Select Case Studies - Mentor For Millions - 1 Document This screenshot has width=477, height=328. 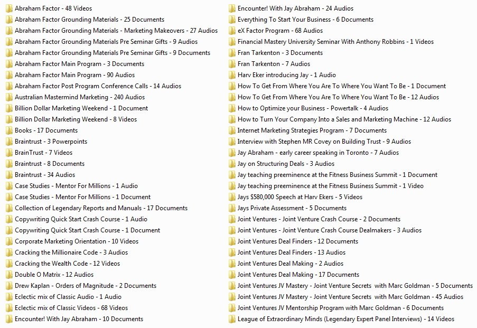tap(83, 197)
